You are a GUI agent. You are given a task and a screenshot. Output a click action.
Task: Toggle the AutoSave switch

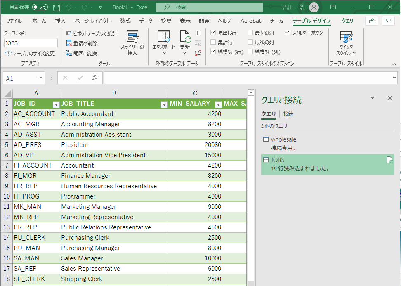(x=40, y=7)
